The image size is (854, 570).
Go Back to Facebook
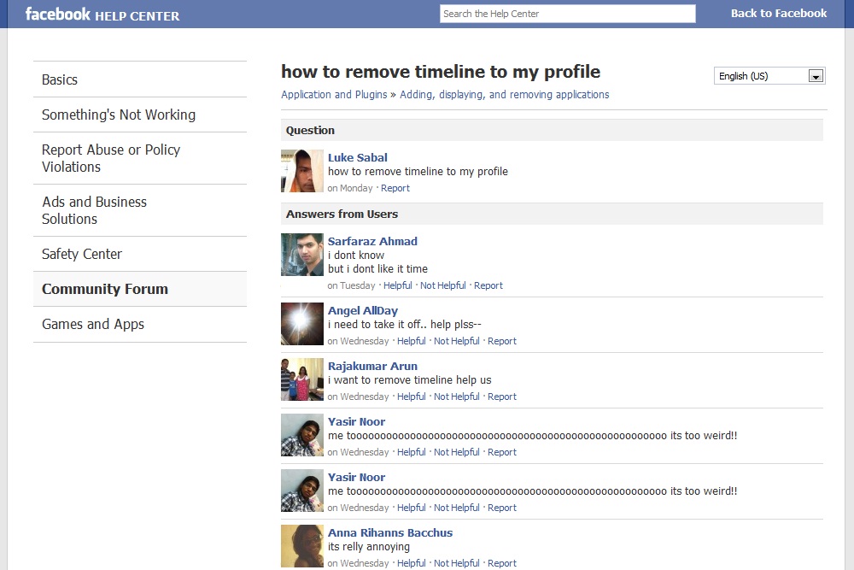(x=778, y=14)
